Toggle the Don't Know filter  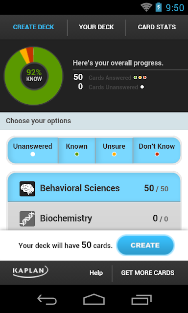(x=157, y=150)
